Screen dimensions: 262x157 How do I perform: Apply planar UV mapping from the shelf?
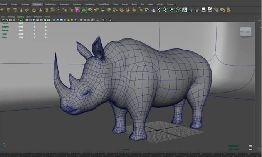tap(159, 10)
